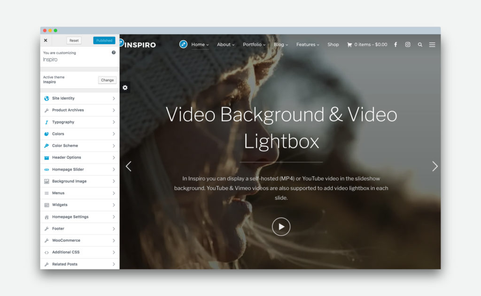
Task: Click the blue pencil edit menu shortcut
Action: tap(184, 45)
